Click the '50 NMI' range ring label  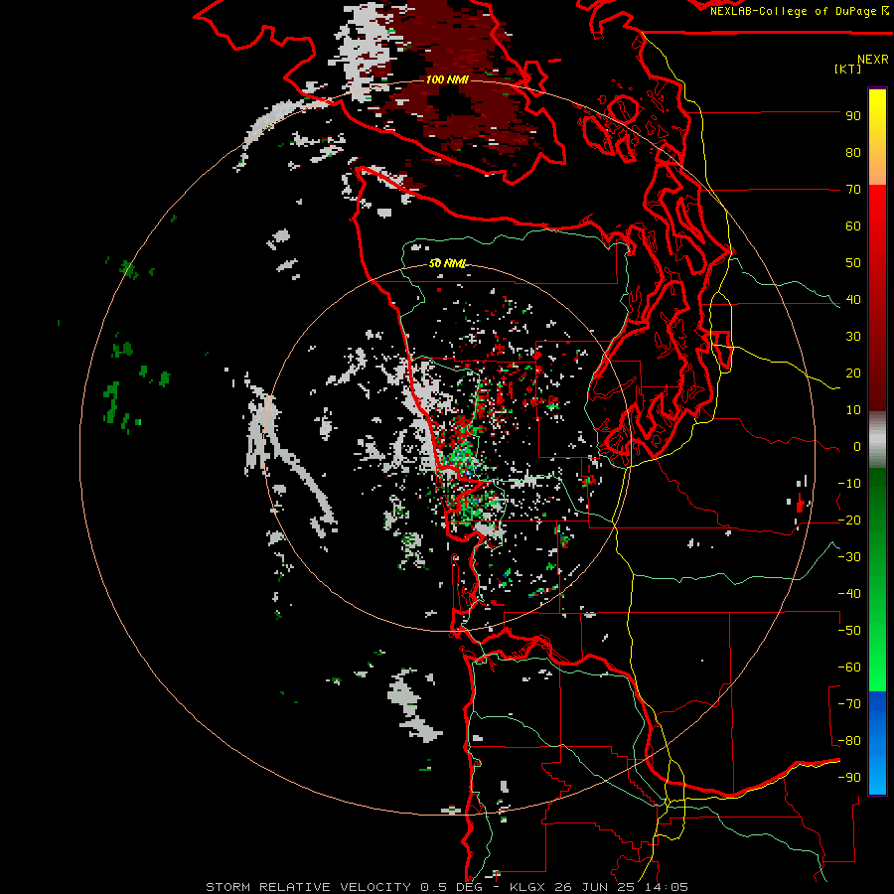pyautogui.click(x=448, y=263)
